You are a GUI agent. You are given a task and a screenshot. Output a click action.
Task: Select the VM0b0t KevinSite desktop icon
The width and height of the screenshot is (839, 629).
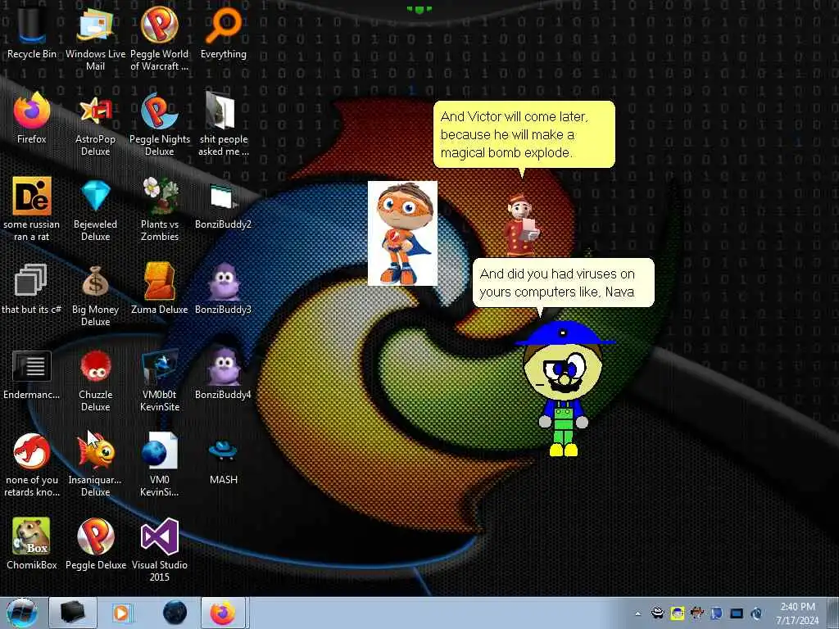pos(160,380)
